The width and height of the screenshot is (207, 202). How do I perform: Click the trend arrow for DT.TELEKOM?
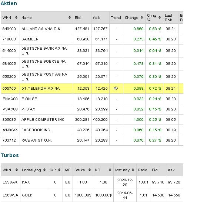(116, 88)
